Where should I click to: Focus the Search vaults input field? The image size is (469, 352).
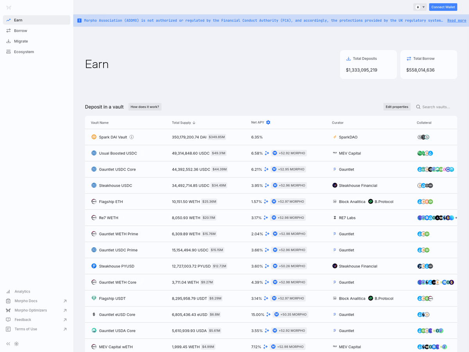(x=436, y=107)
